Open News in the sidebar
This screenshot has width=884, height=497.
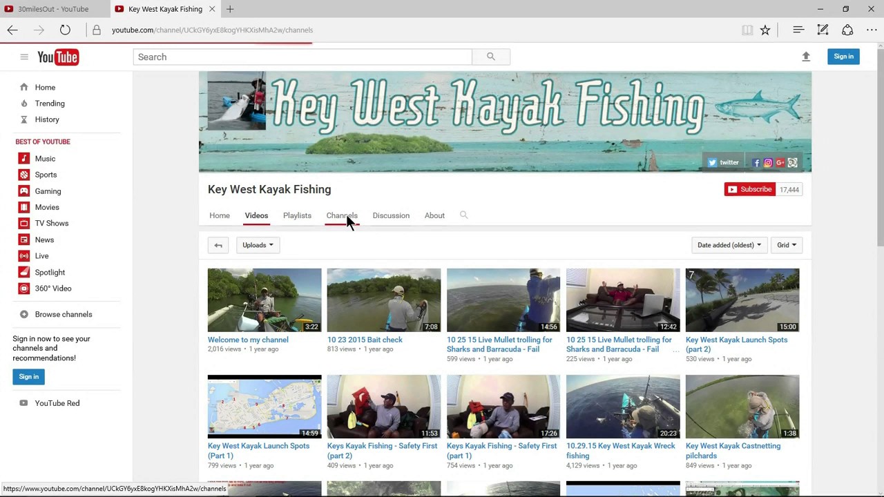pyautogui.click(x=44, y=240)
